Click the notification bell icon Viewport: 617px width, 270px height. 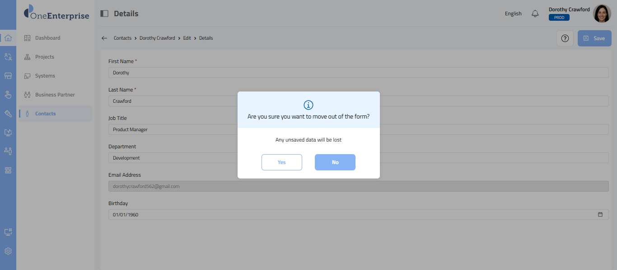pos(535,14)
